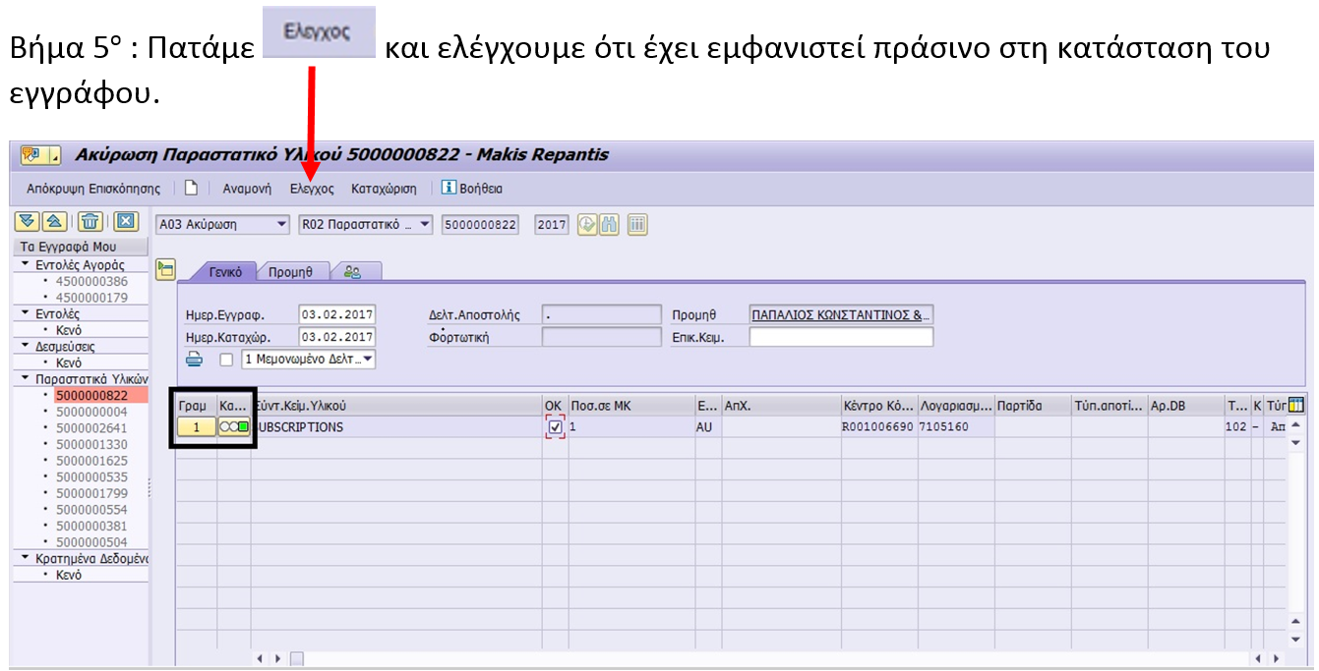
Task: Click Καταχώριση in the toolbar
Action: (x=384, y=188)
